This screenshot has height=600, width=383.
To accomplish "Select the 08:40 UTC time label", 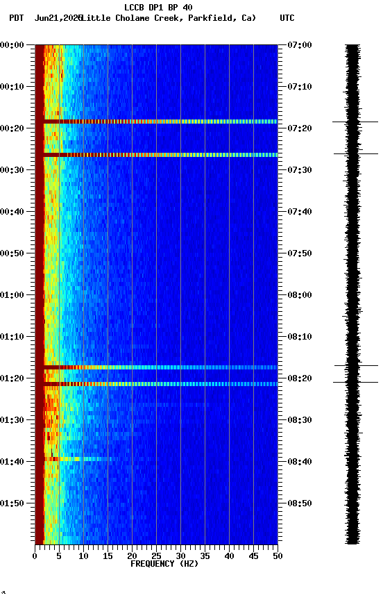I will [x=300, y=462].
